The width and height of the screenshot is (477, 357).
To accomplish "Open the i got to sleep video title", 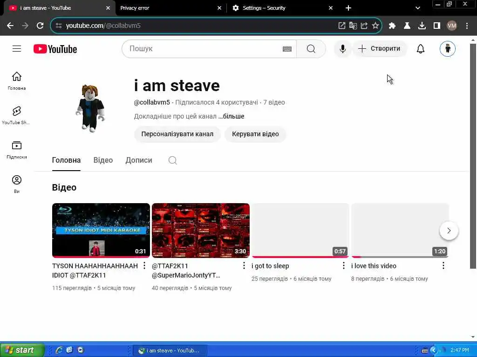I will (x=270, y=266).
